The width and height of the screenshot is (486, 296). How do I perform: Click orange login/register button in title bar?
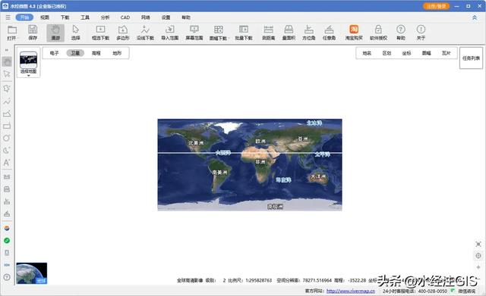(436, 6)
